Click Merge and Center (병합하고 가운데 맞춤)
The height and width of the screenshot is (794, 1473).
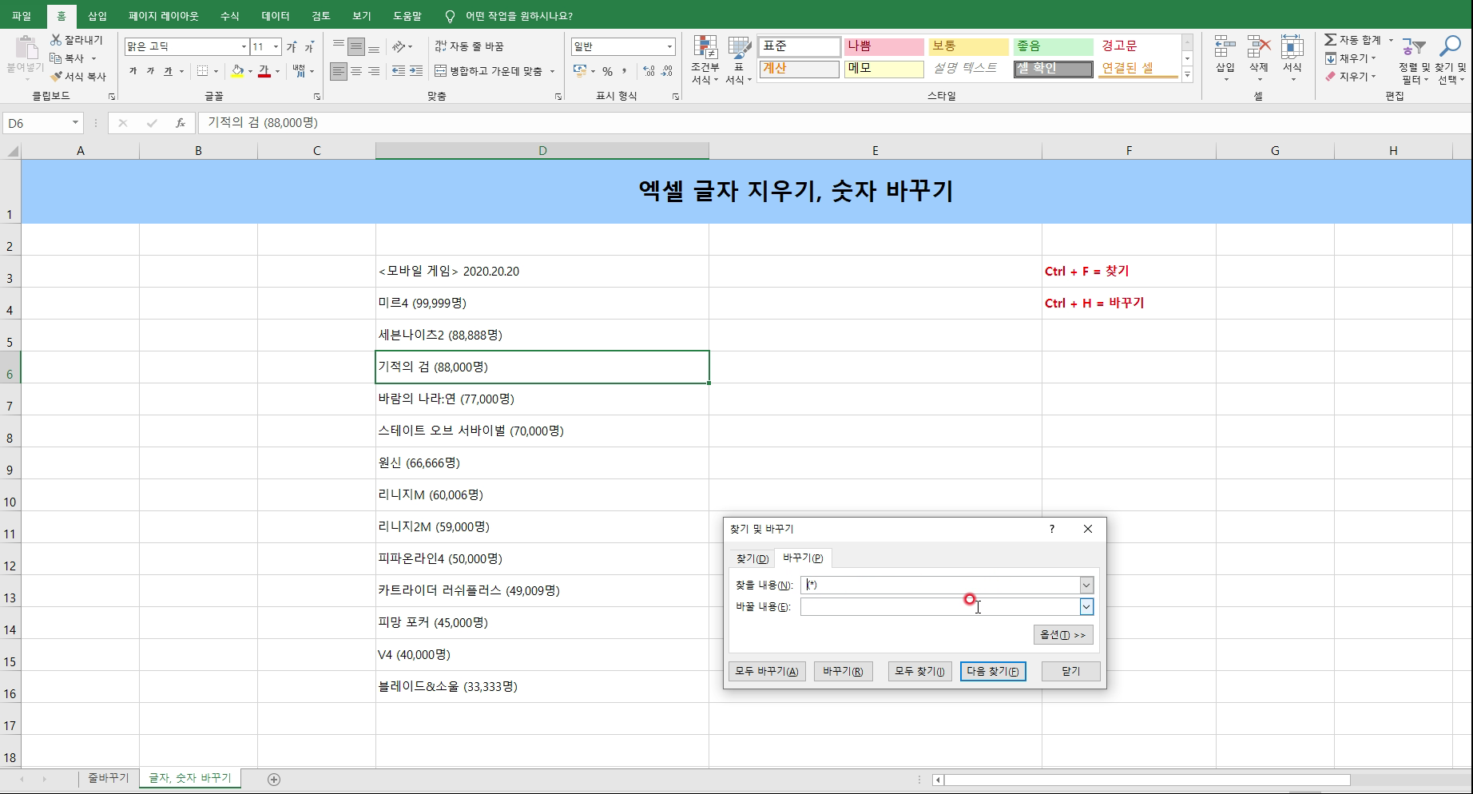[489, 71]
